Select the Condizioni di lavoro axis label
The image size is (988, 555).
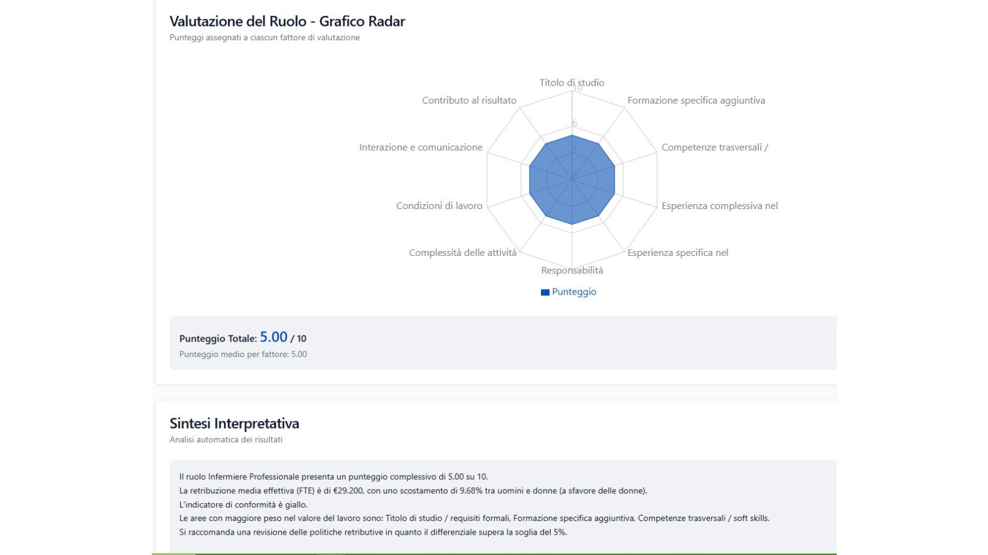(439, 206)
